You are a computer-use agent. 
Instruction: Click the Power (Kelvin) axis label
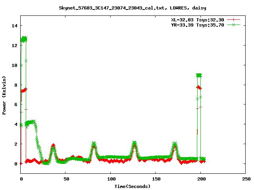pyautogui.click(x=4, y=95)
